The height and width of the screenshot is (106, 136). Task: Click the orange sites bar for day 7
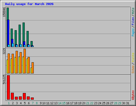[33, 68]
